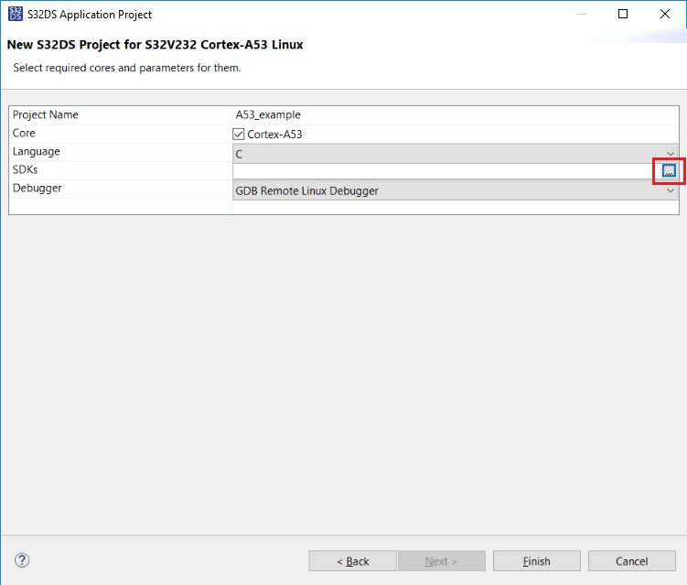Select the SDKs row label
Screen dimensions: 687x585
coord(26,169)
